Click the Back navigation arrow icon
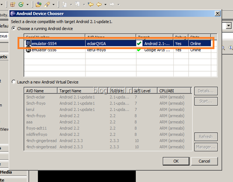233x182 pixels. [99, 4]
